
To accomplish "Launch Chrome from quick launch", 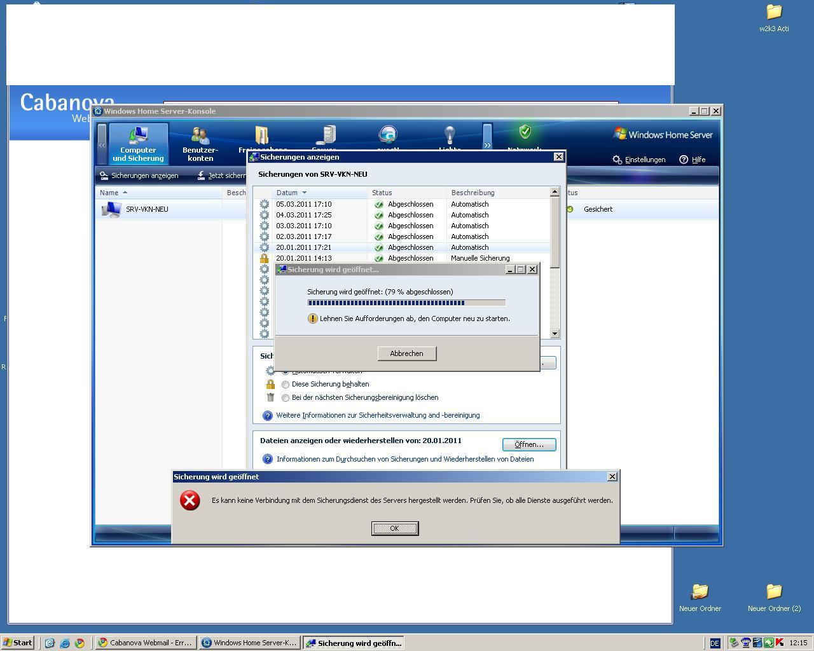I will tap(79, 643).
